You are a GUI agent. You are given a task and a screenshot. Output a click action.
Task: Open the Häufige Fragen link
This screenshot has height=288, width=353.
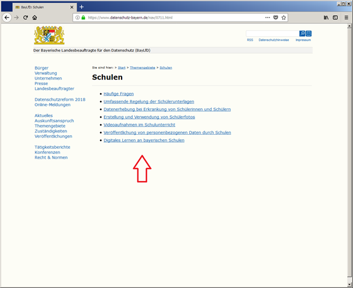(x=119, y=94)
